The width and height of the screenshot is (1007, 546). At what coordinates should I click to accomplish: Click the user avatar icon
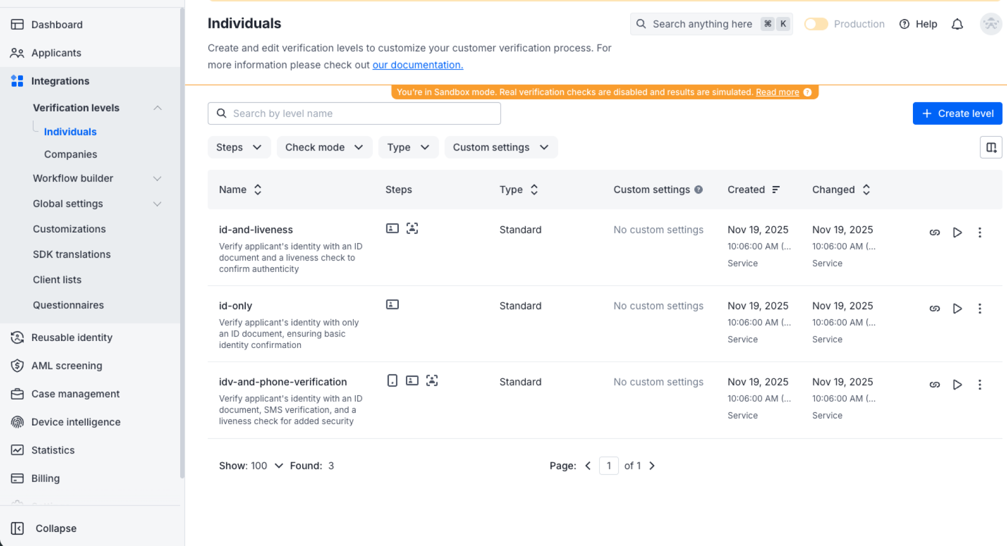coord(990,24)
